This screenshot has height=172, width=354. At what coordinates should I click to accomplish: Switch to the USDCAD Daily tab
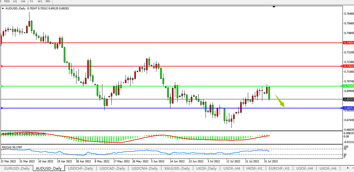(112, 168)
